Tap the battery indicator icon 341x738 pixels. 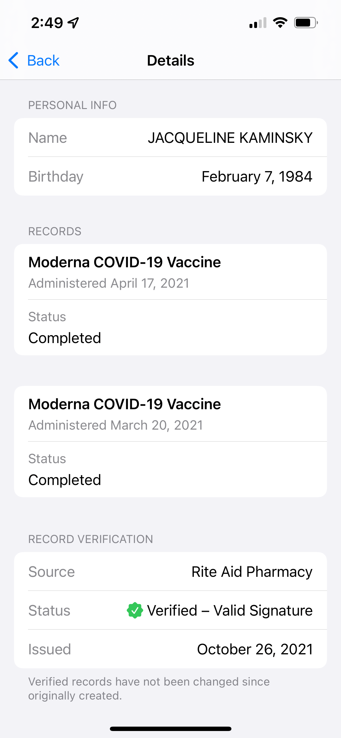pyautogui.click(x=305, y=23)
